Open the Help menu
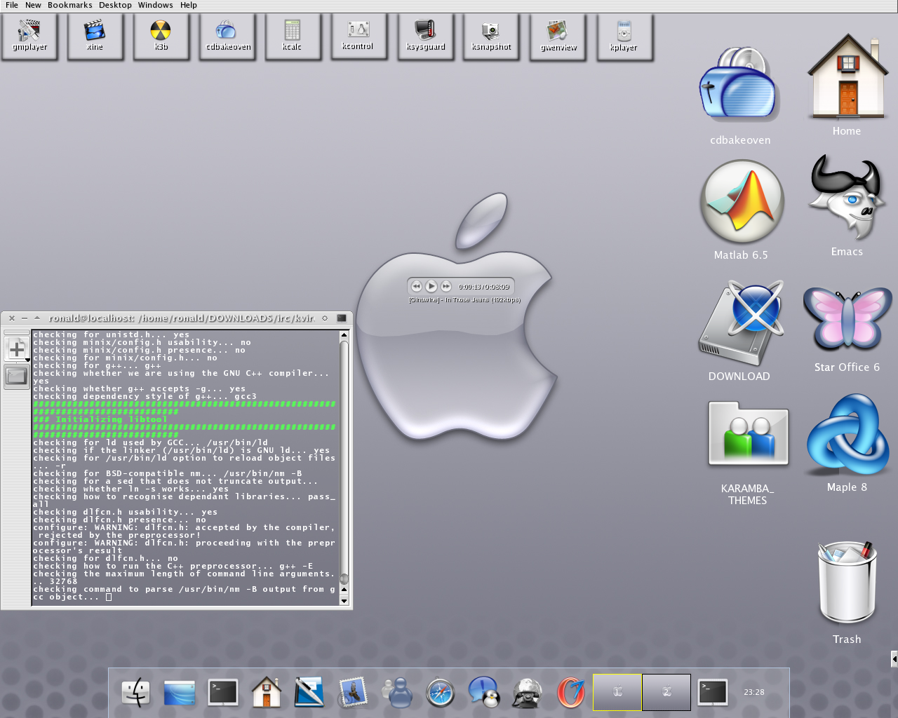Viewport: 898px width, 718px height. point(189,5)
